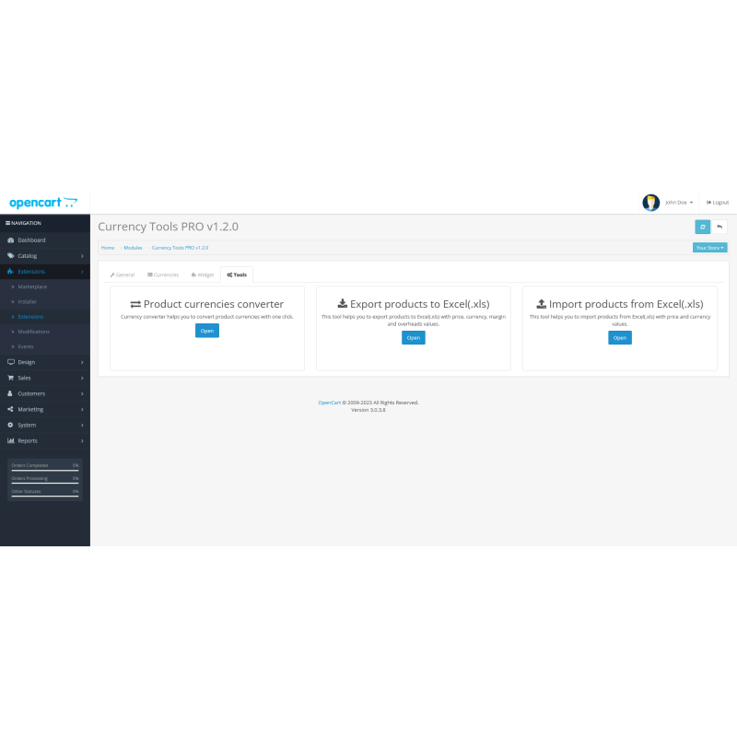737x737 pixels.
Task: Switch to the Widget tab
Action: [x=202, y=274]
